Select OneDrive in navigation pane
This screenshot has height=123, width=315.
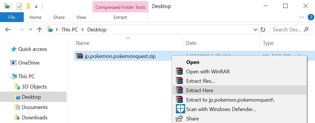[x=29, y=63]
